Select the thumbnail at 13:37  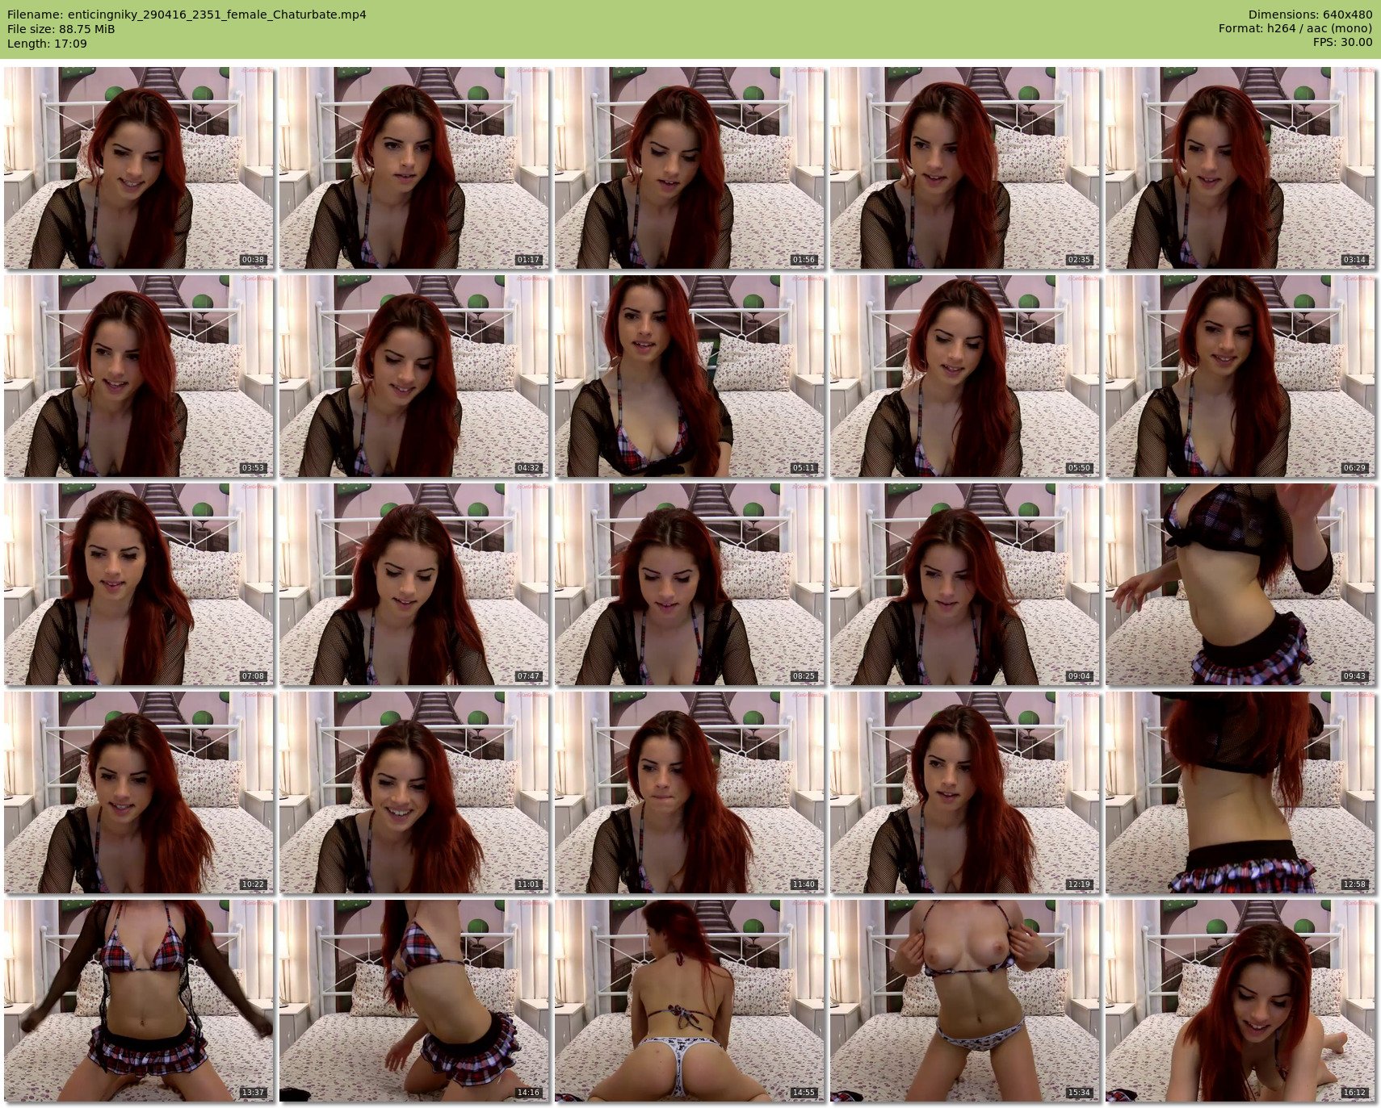pyautogui.click(x=138, y=1001)
